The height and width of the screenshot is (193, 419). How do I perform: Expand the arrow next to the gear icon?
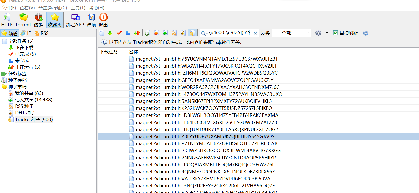pos(327,33)
